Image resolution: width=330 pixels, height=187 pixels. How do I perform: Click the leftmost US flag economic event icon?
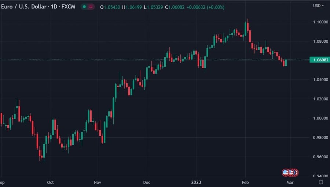[x=286, y=172]
